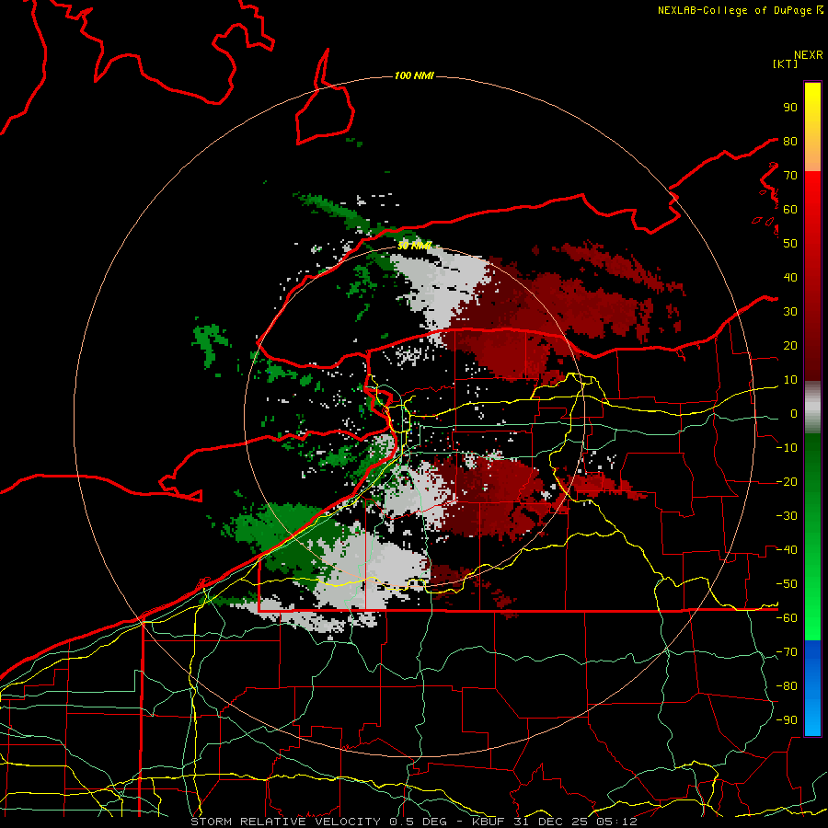Click the positive 60 scale label

coord(790,210)
